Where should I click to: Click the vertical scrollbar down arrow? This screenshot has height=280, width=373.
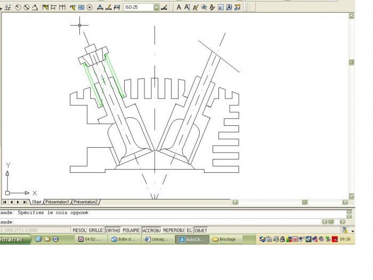[x=351, y=196]
